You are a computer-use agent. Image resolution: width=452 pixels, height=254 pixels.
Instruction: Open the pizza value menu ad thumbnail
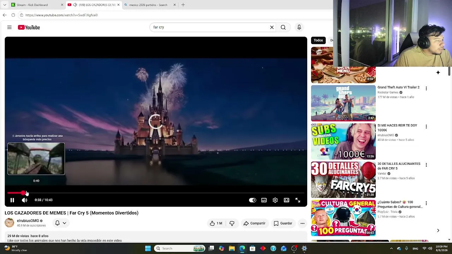tap(343, 65)
